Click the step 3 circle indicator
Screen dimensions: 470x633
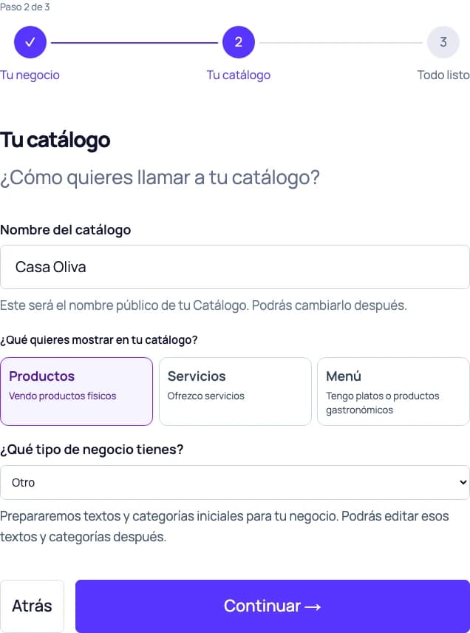tap(443, 42)
